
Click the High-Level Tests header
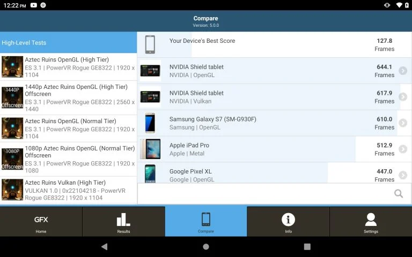click(68, 42)
